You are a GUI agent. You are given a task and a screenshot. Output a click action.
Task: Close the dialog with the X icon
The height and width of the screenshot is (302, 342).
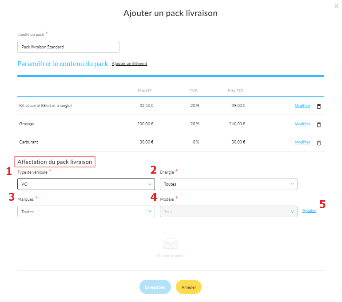pyautogui.click(x=336, y=6)
